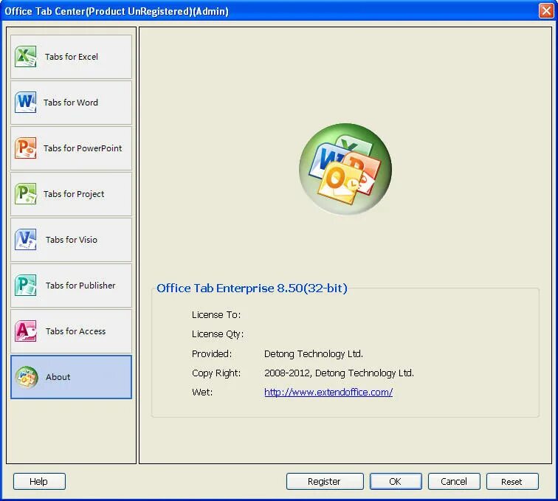Click the 'Provided:' label
558x501 pixels.
(212, 353)
